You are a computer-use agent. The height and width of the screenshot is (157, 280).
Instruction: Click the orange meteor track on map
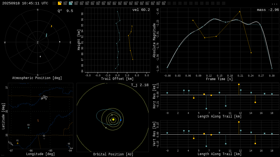point(38,121)
